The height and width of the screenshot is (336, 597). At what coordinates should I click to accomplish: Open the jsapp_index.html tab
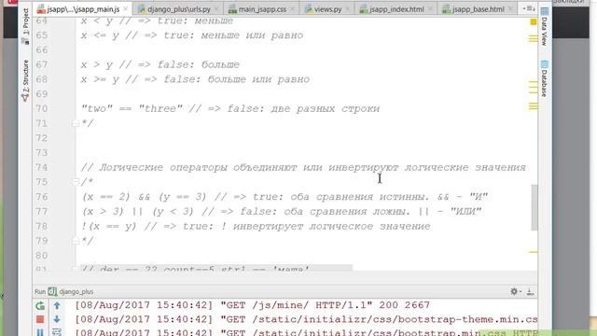(x=396, y=9)
